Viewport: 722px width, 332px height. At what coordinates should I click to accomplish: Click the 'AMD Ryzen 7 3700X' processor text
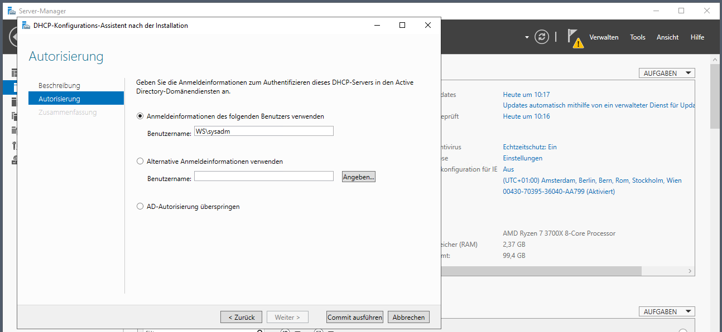[x=559, y=233]
